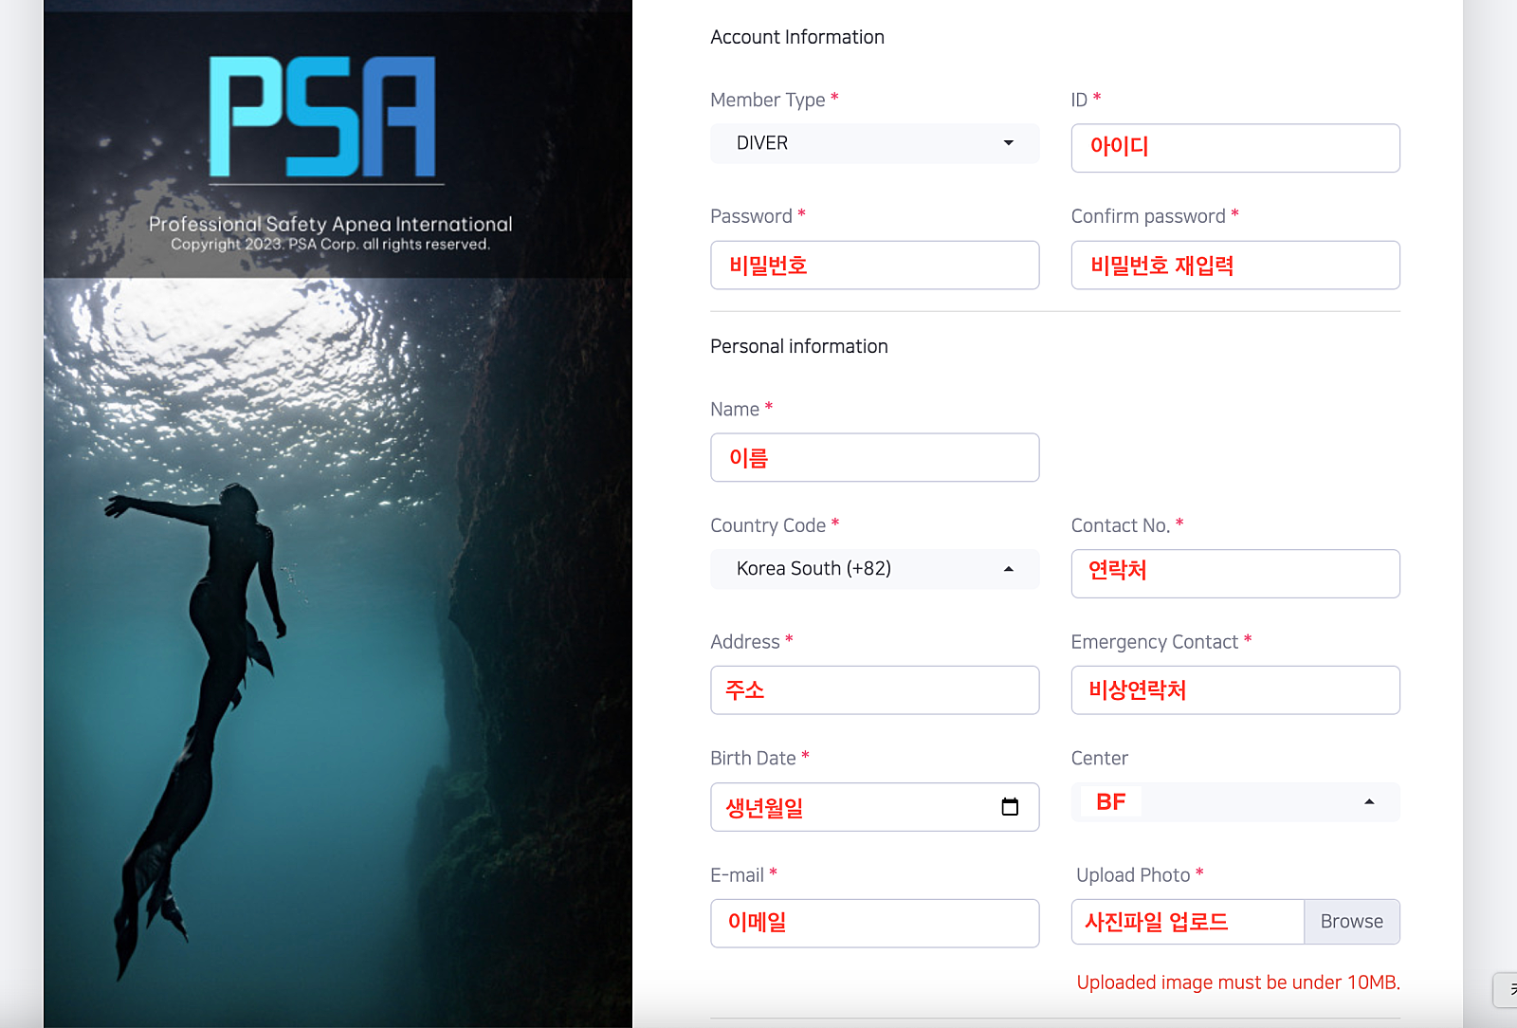Open the calendar picker icon in Birth Date

tap(1010, 807)
